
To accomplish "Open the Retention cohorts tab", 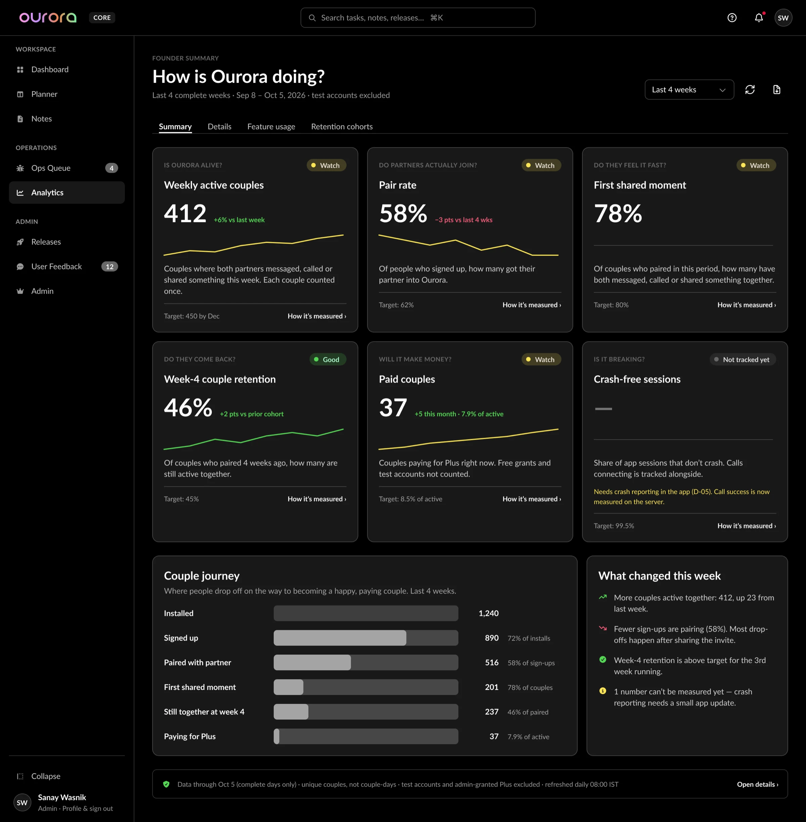I will 342,127.
